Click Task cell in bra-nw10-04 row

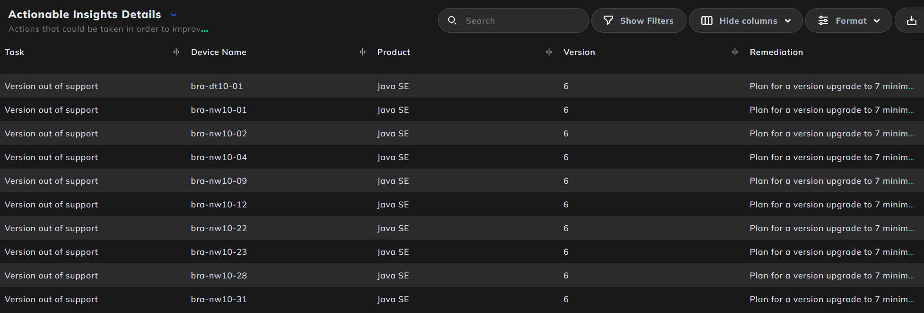(51, 157)
